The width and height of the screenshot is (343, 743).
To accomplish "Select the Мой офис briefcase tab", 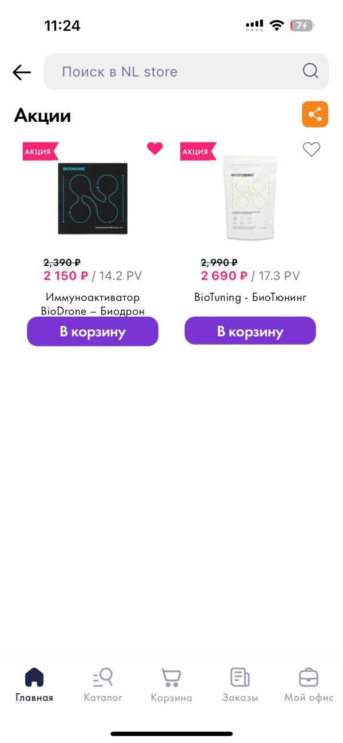I will point(309,685).
